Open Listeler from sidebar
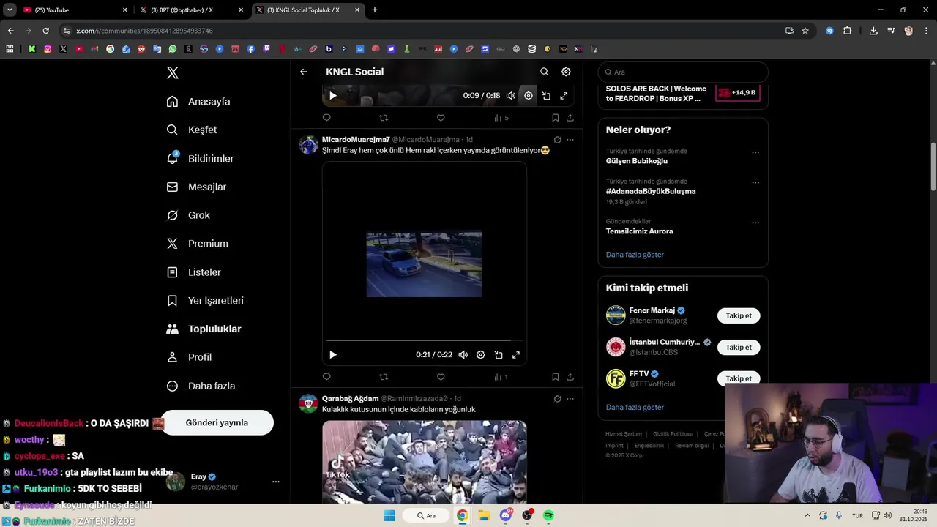 193,272
